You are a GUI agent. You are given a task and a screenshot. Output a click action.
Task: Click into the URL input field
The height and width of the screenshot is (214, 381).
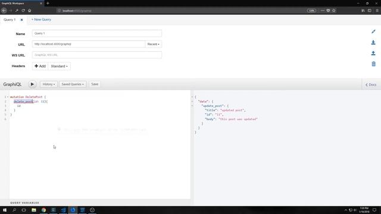[x=89, y=44]
